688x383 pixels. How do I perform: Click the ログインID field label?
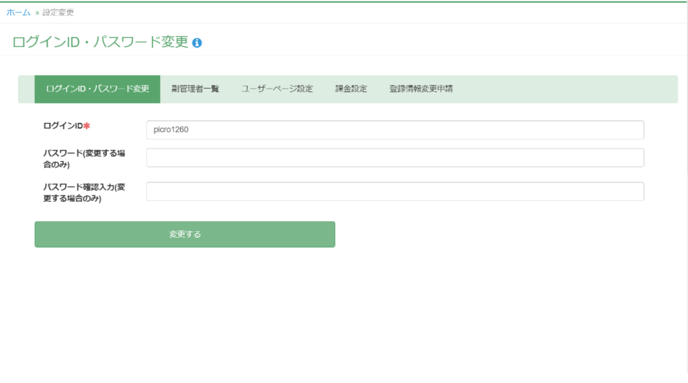pyautogui.click(x=67, y=126)
